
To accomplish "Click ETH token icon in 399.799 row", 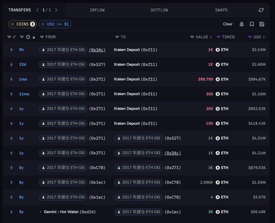I will [218, 79].
